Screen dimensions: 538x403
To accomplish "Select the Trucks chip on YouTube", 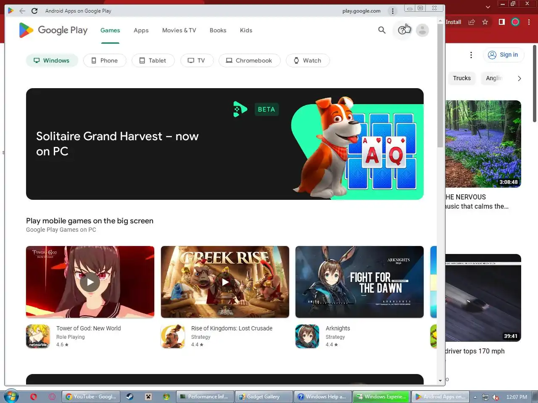I will coord(462,78).
